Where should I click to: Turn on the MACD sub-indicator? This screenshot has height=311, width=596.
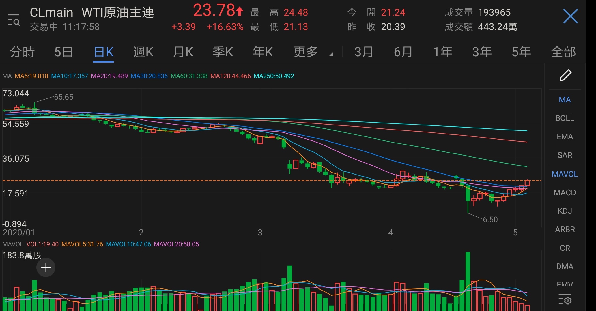(x=565, y=193)
